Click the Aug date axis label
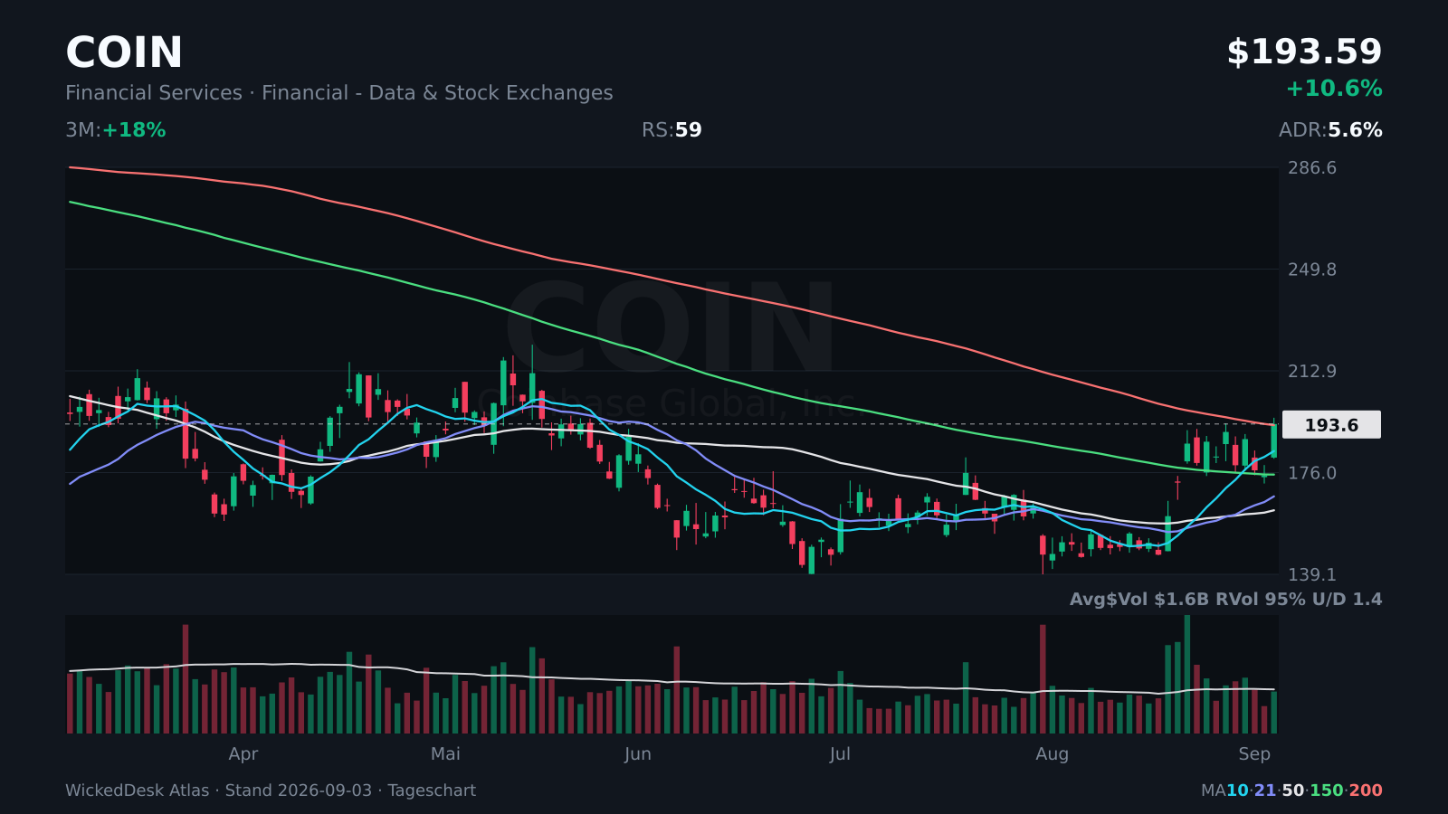Image resolution: width=1448 pixels, height=814 pixels. (1052, 754)
